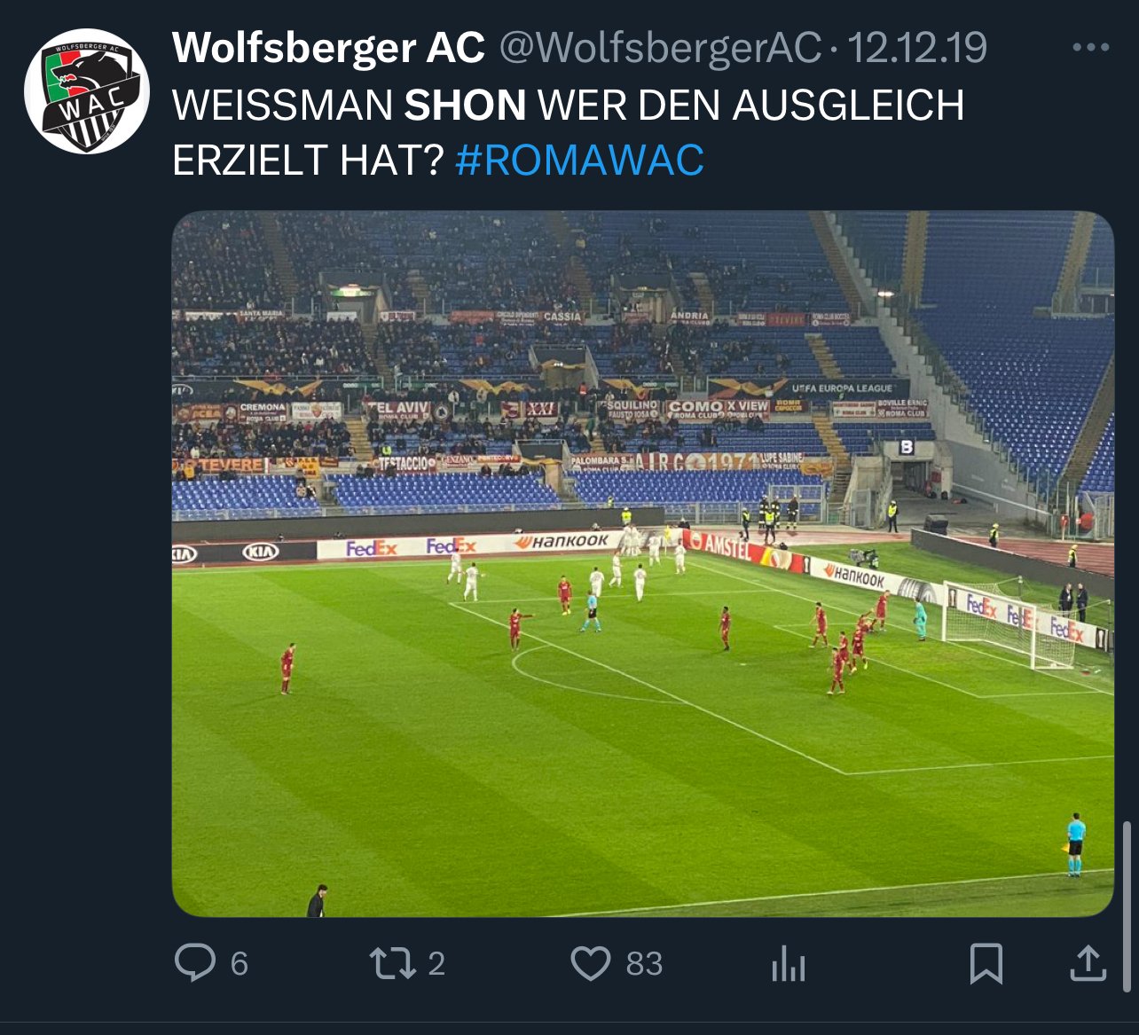Like the tweet with heart icon
This screenshot has height=1035, width=1139.
pyautogui.click(x=591, y=963)
